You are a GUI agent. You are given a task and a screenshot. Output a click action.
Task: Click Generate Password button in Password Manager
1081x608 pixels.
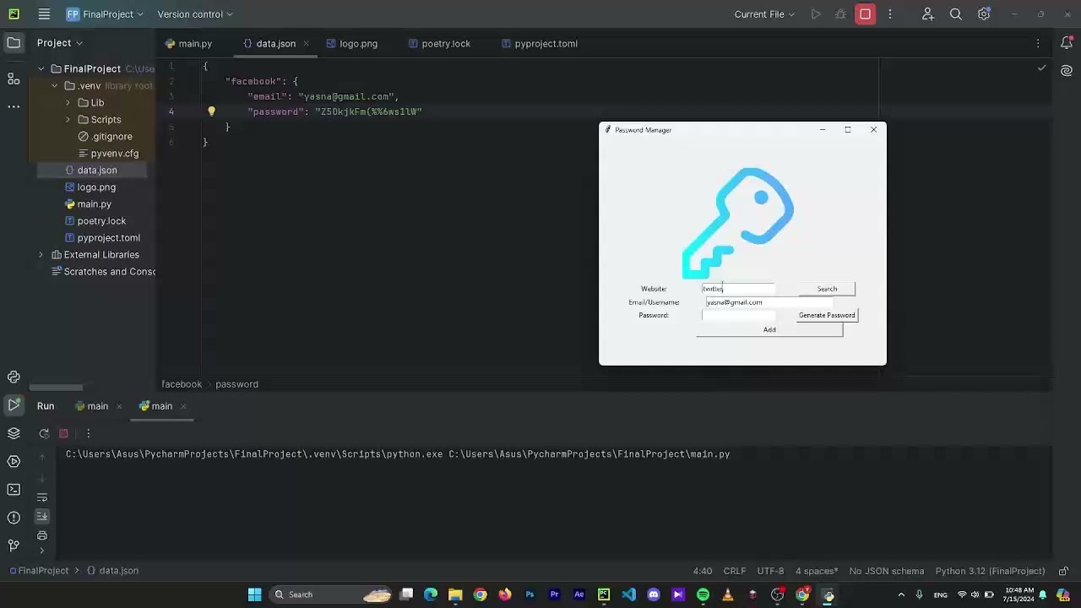click(x=827, y=315)
